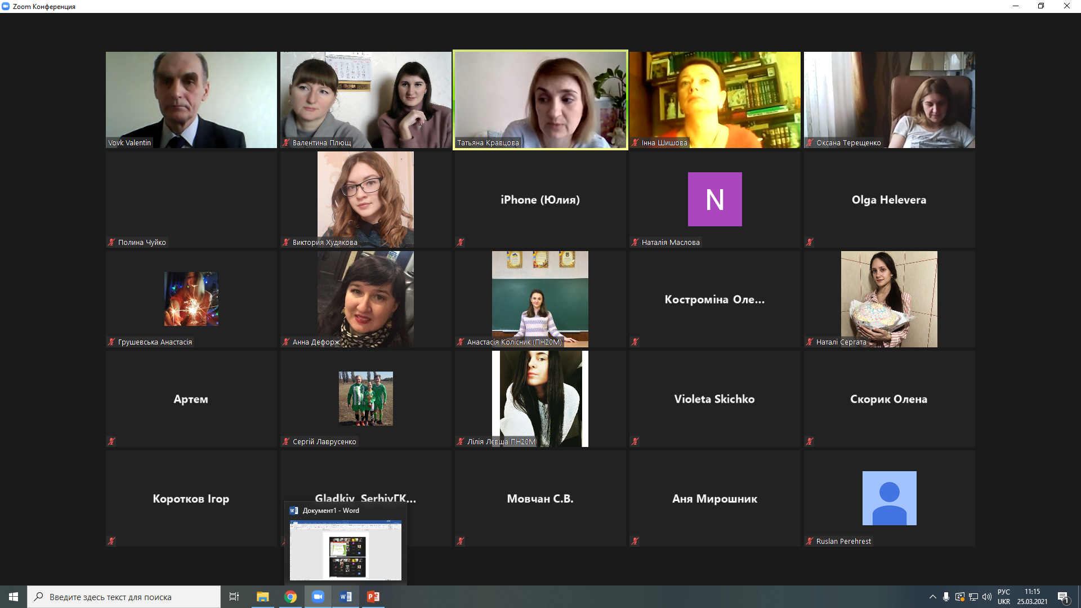This screenshot has width=1081, height=608.
Task: Open Google Chrome from taskbar
Action: pyautogui.click(x=291, y=597)
